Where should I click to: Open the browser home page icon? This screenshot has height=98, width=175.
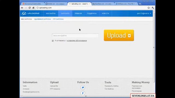click(33, 8)
